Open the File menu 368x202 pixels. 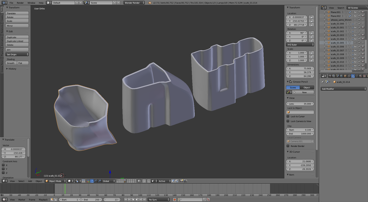click(11, 3)
